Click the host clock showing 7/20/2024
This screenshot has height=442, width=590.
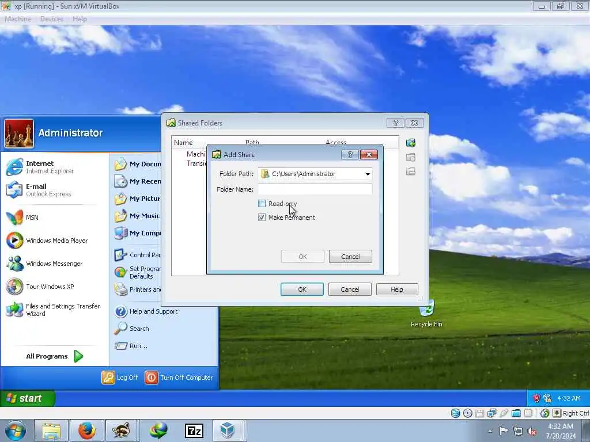tap(560, 432)
